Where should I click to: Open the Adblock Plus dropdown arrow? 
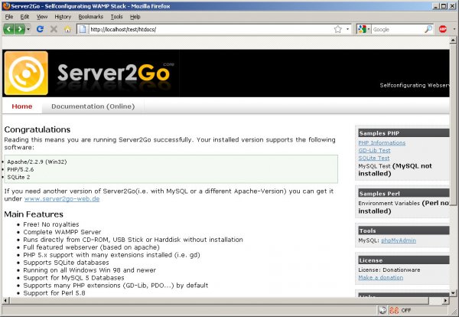pyautogui.click(x=454, y=29)
